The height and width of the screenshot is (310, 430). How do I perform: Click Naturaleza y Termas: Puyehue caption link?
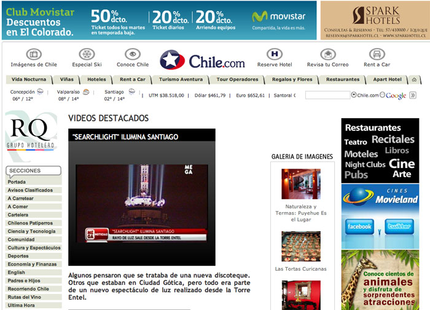301,213
